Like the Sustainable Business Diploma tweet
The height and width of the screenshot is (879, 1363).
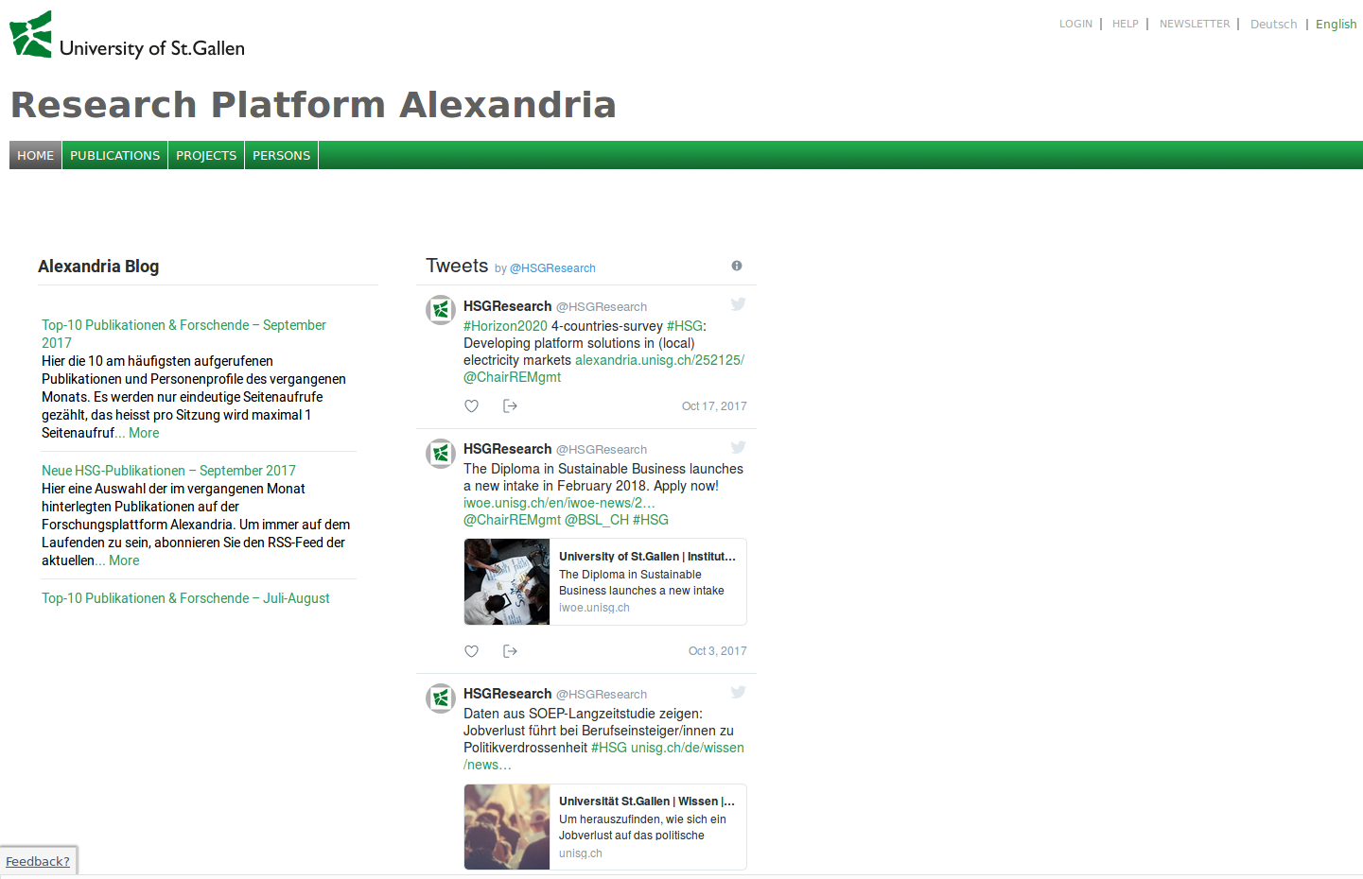click(x=472, y=650)
